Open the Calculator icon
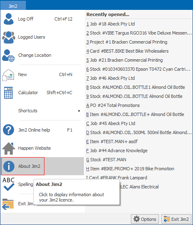Image resolution: width=193 pixels, height=225 pixels. (x=8, y=93)
